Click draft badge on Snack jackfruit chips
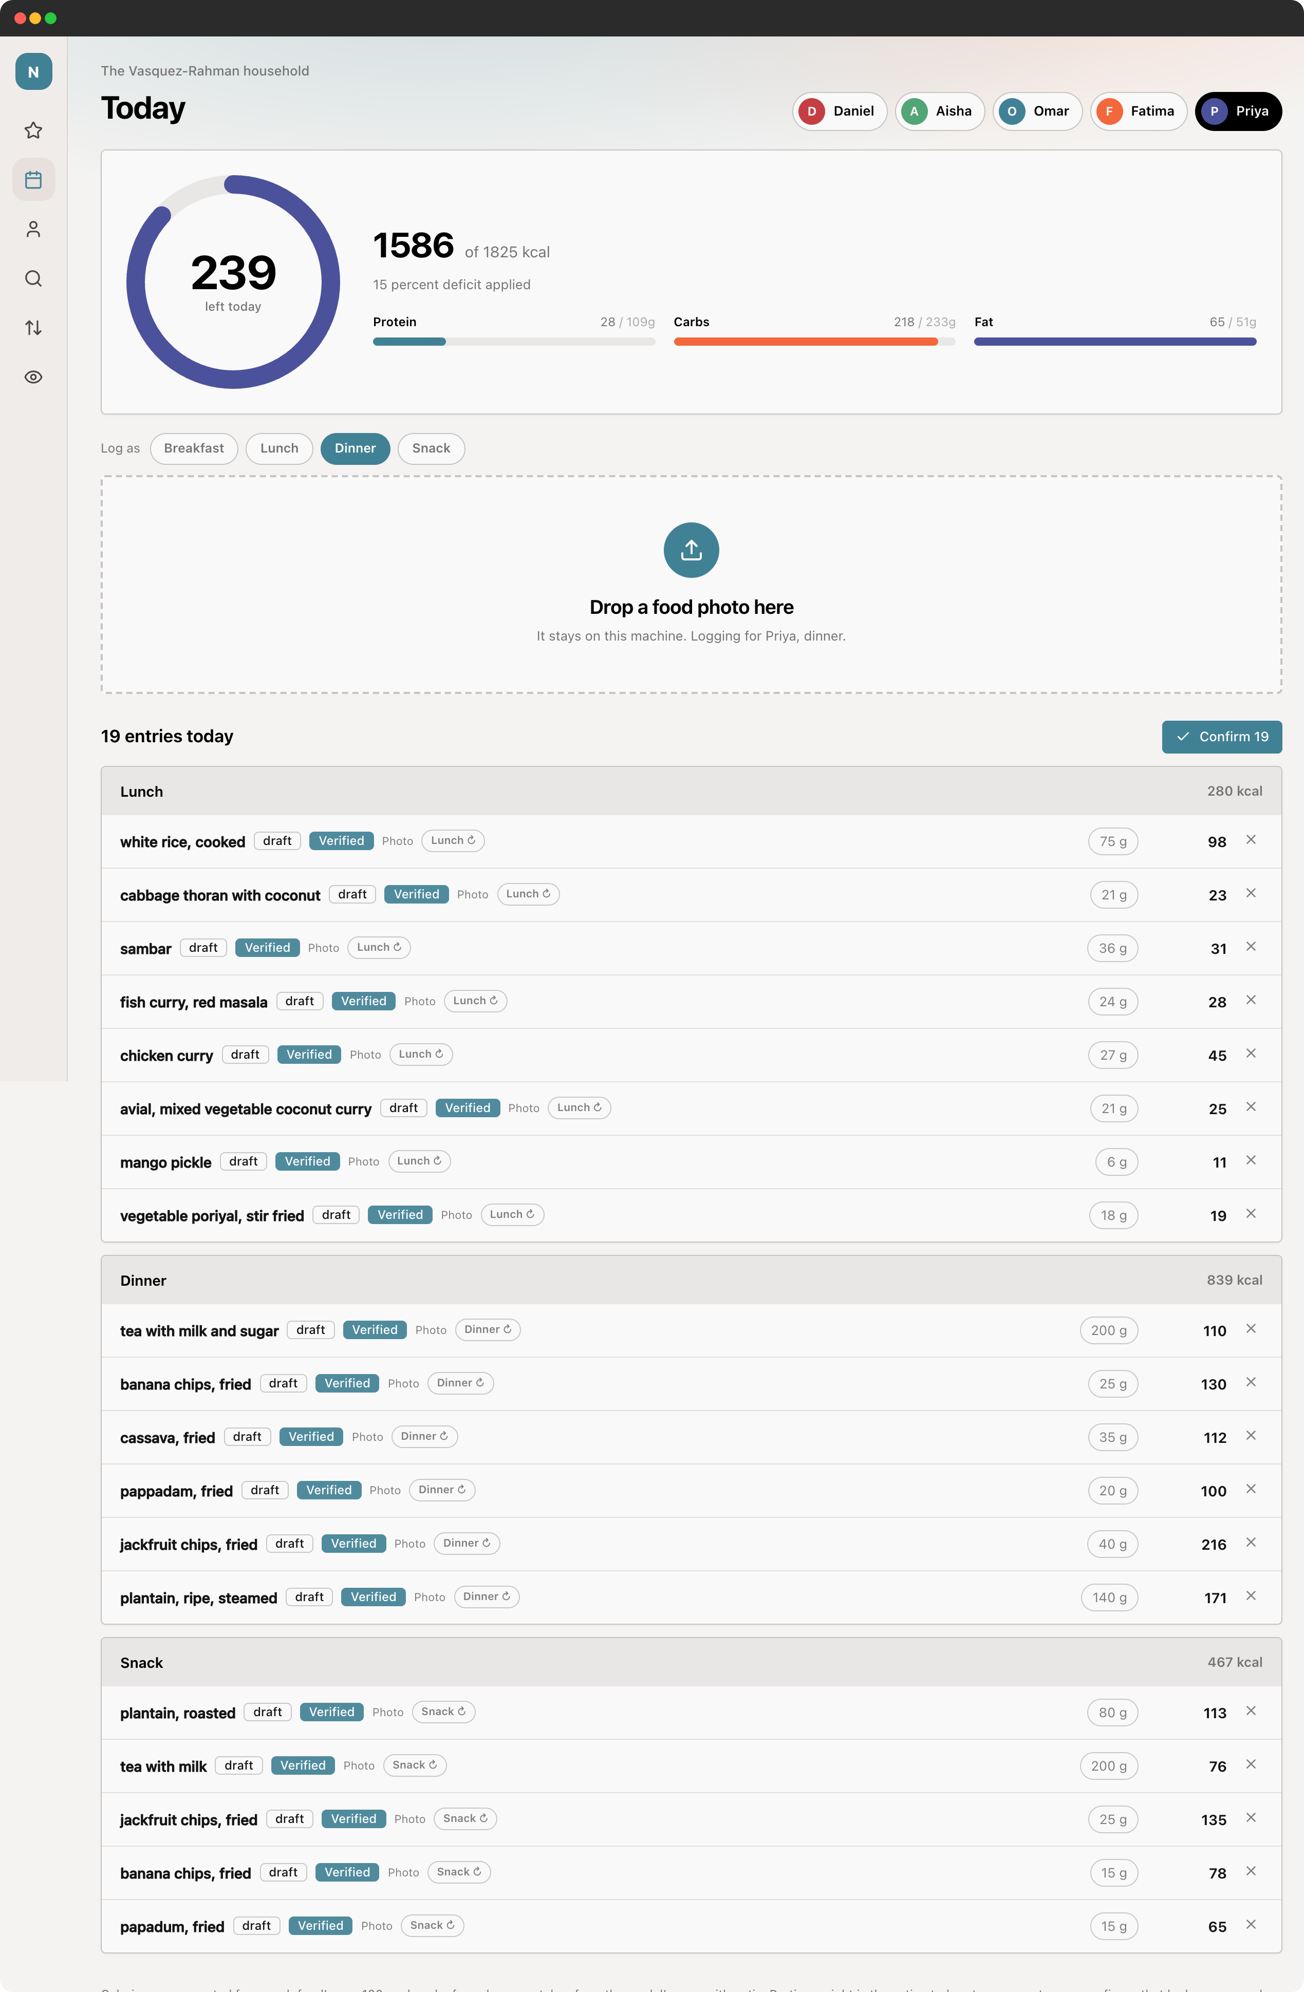Screen dimensions: 1304x1992 pyautogui.click(x=290, y=1819)
